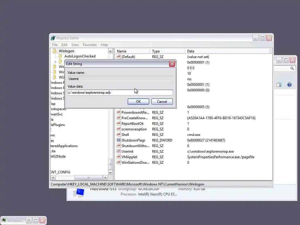Select the ShutdownFlags value name
Screen dimensions: 300x225
133,140
